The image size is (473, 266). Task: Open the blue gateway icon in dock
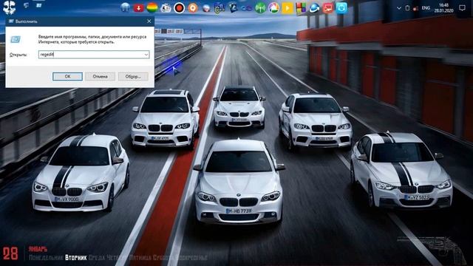[x=125, y=8]
